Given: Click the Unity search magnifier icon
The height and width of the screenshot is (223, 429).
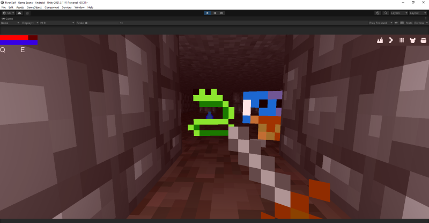Looking at the screenshot, I should 386,13.
